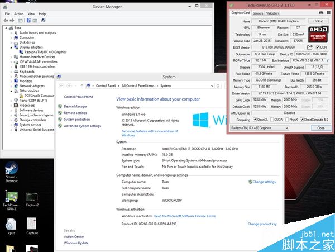Click the Refresh icon in System address bar
Screen dimensions: 335x252
pos(218,85)
